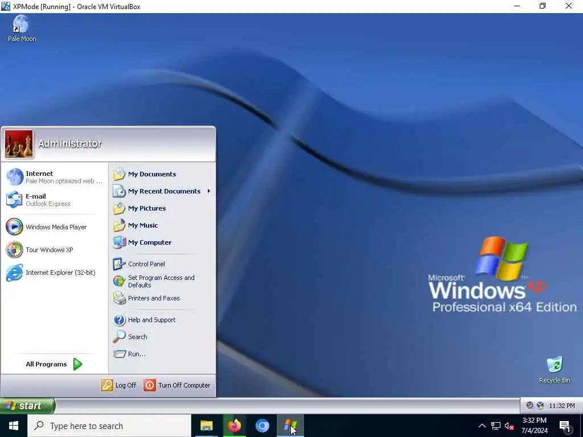The width and height of the screenshot is (583, 437).
Task: Open the Recycle Bin desktop icon
Action: [x=555, y=369]
